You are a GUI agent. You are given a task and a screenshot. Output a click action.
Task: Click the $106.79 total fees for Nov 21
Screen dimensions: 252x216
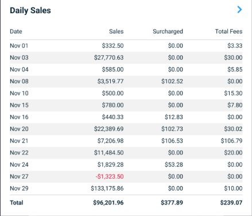coord(231,141)
